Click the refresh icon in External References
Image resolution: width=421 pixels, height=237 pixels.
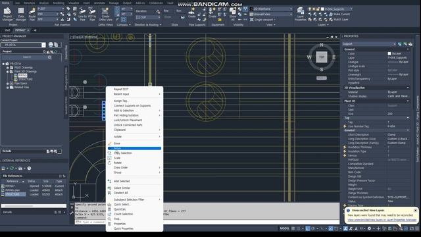click(12, 169)
